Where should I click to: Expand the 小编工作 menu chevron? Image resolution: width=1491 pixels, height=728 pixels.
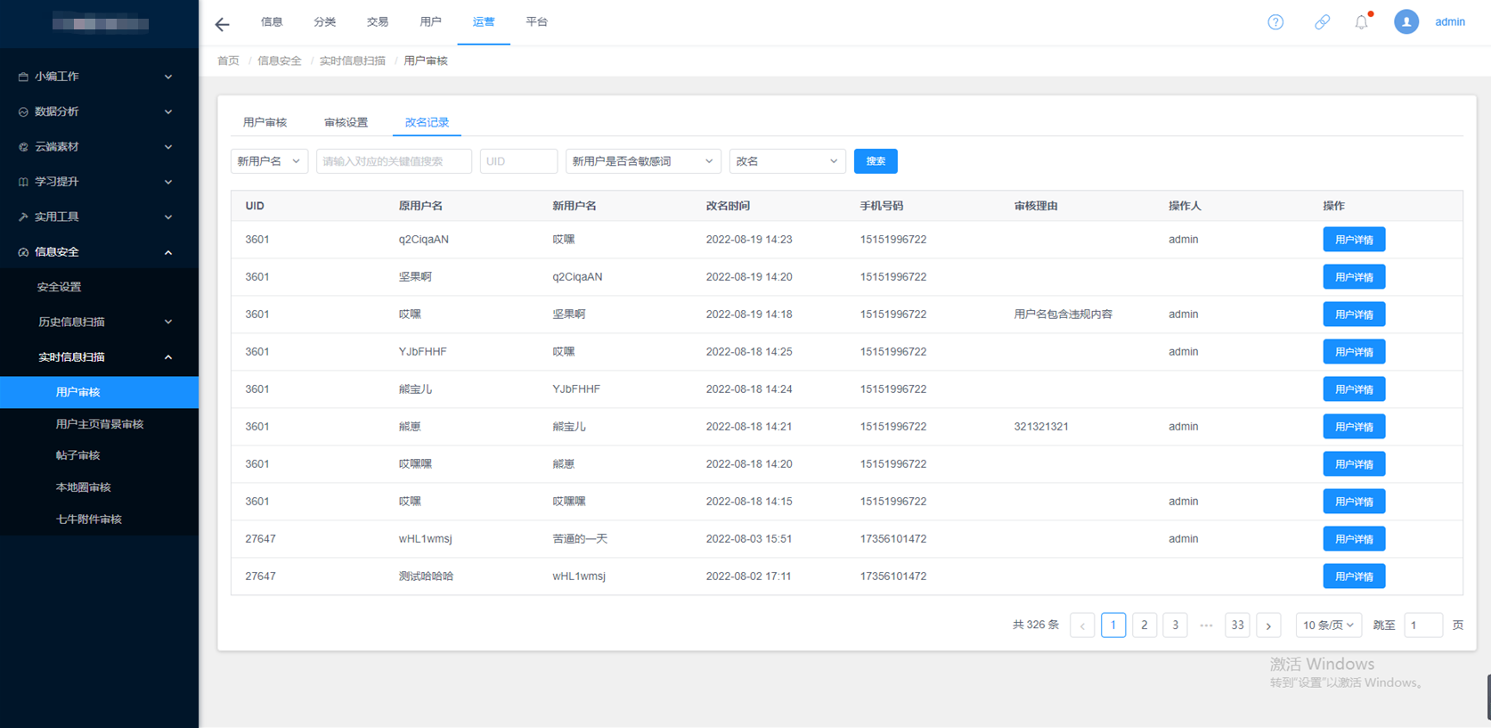(168, 77)
